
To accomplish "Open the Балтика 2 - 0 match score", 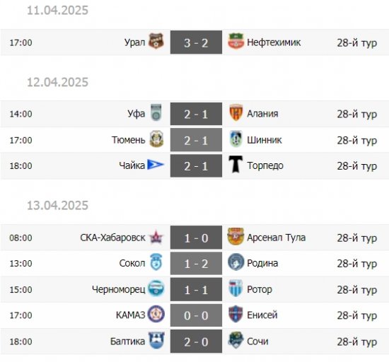I will coord(196,341).
